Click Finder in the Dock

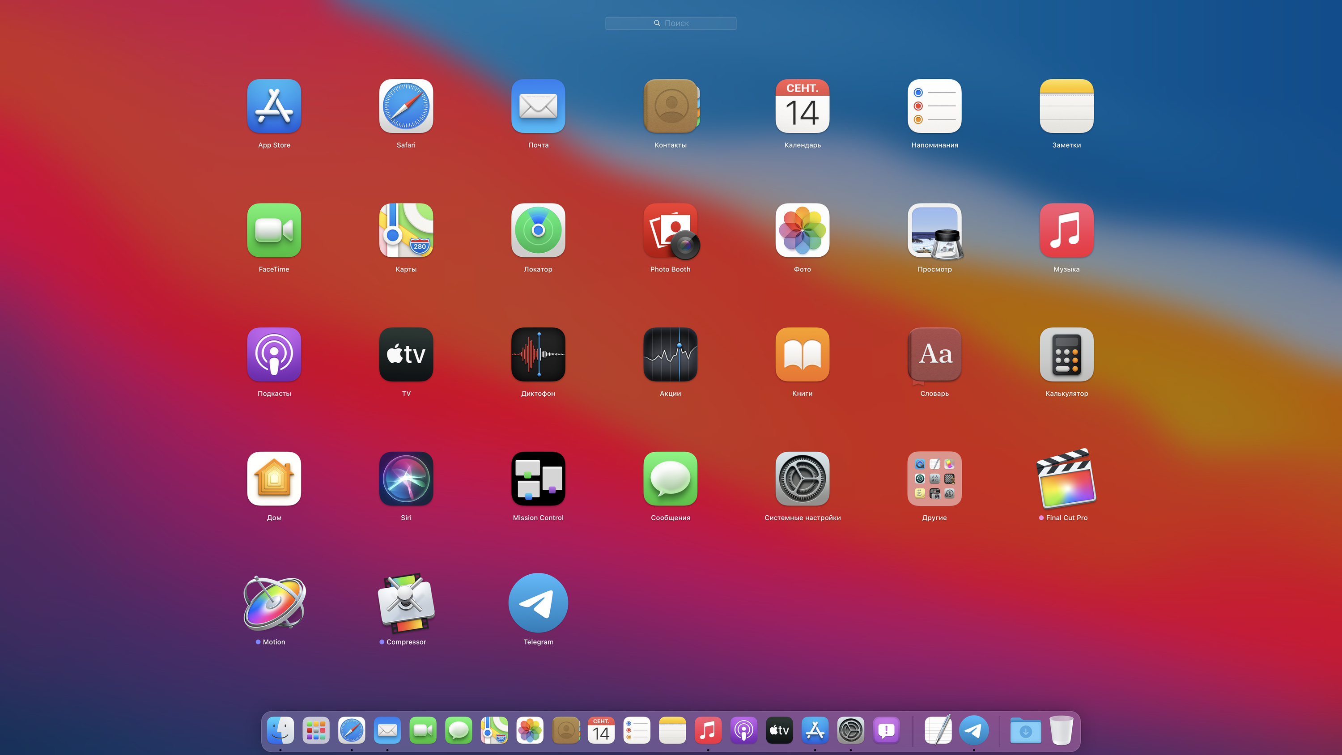pos(280,730)
